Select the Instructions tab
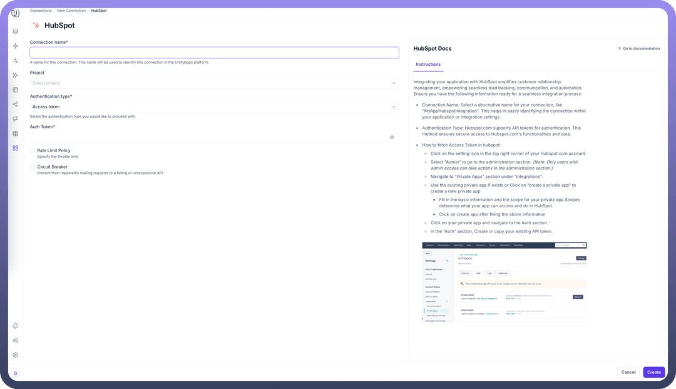676x389 pixels. tap(428, 65)
